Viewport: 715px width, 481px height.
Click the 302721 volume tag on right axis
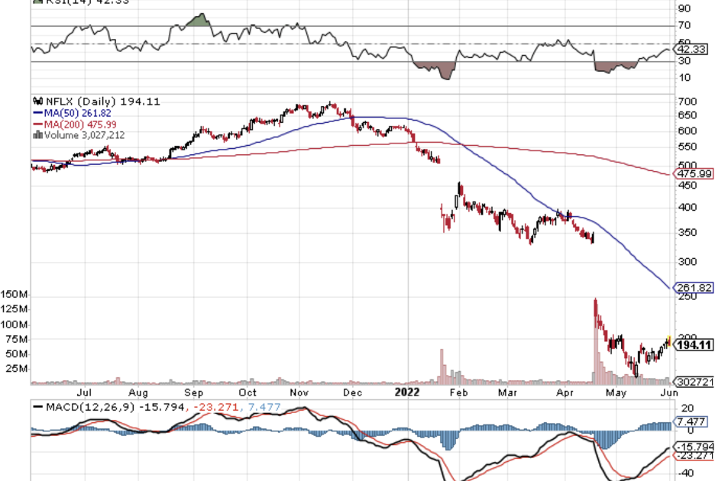[693, 381]
